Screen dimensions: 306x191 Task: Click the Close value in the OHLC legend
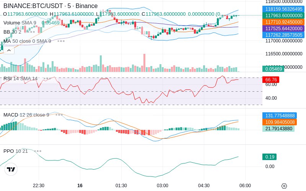pyautogui.click(x=166, y=14)
